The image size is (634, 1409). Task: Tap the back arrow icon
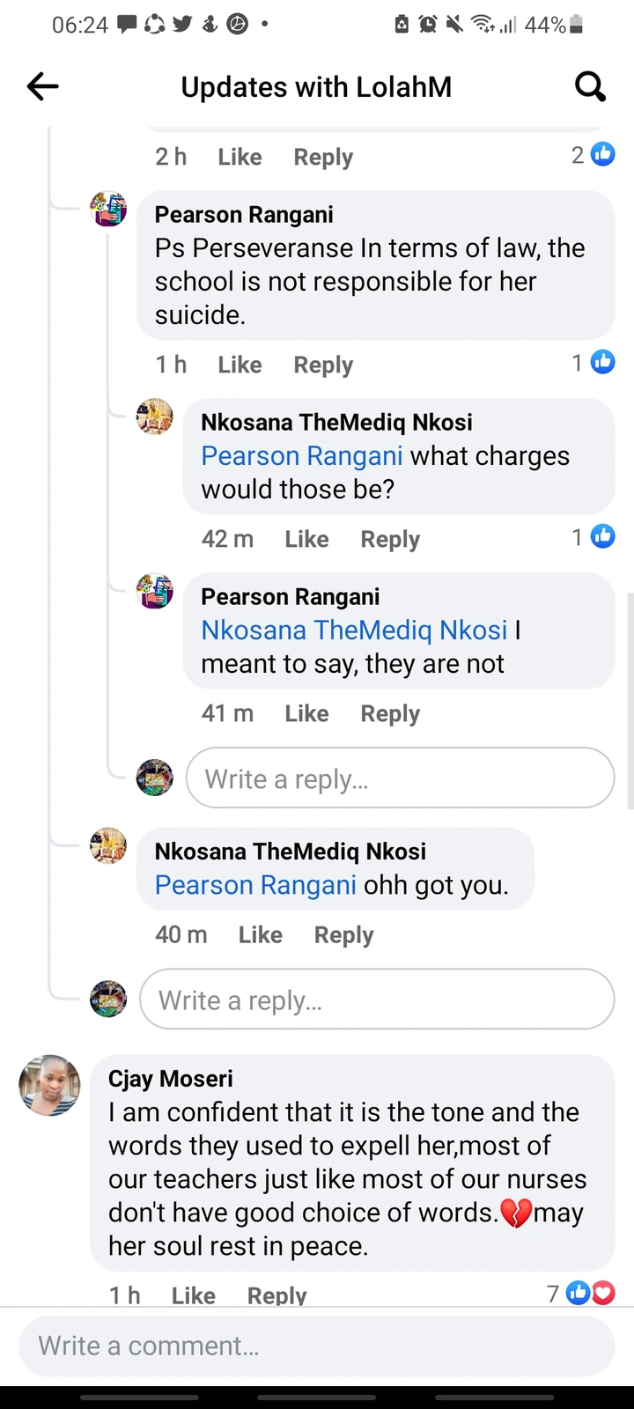point(42,86)
